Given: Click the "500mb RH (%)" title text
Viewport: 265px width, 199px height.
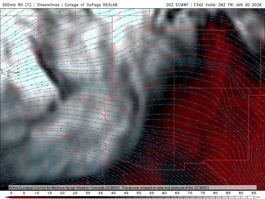Looking at the screenshot, I should [x=17, y=5].
